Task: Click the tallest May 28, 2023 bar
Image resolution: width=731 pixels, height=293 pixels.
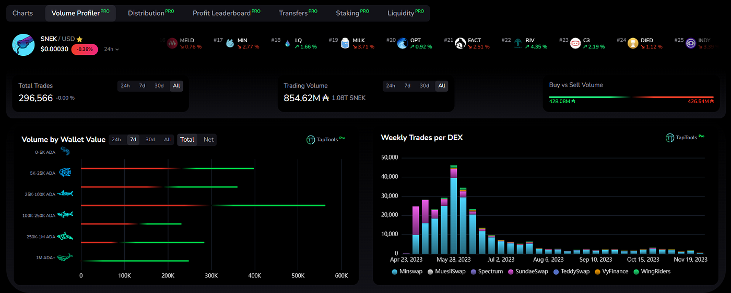Action: [454, 209]
